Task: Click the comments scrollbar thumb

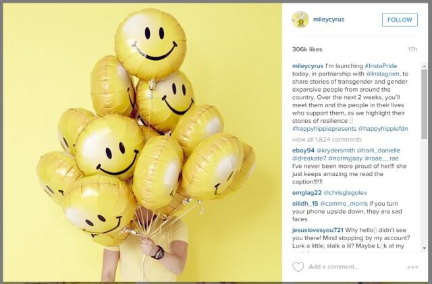Action: pyautogui.click(x=425, y=104)
